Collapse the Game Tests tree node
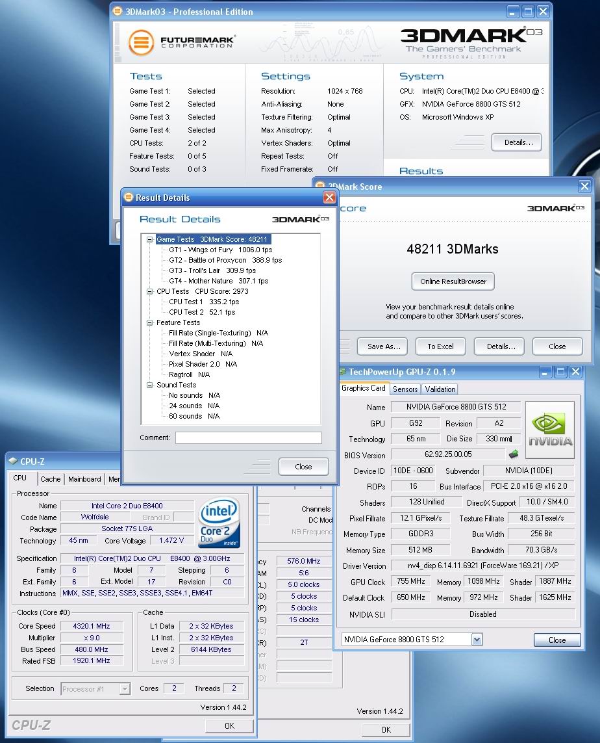The image size is (600, 743). coord(149,239)
